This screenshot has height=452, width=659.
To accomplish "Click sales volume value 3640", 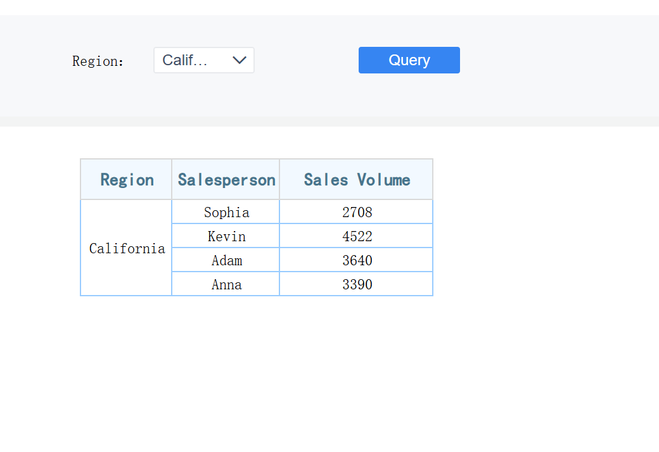I will (356, 260).
